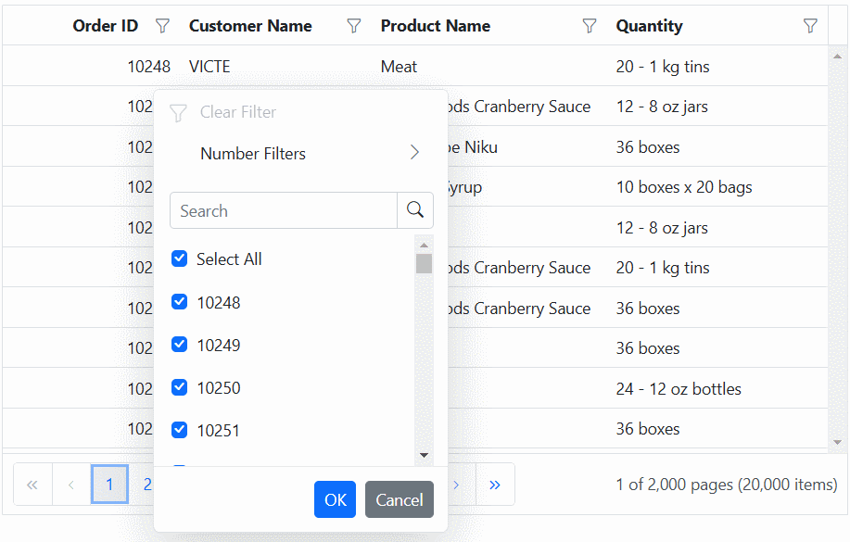Click the checkbox list scroll-up arrow

424,245
